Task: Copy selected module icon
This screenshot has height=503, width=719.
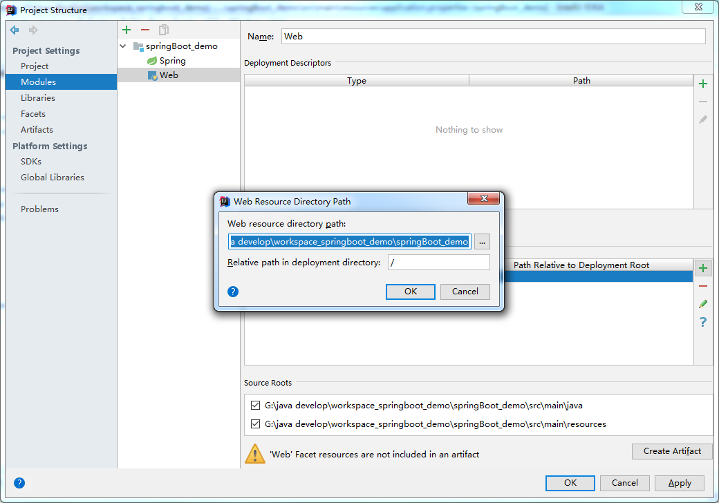Action: tap(164, 30)
